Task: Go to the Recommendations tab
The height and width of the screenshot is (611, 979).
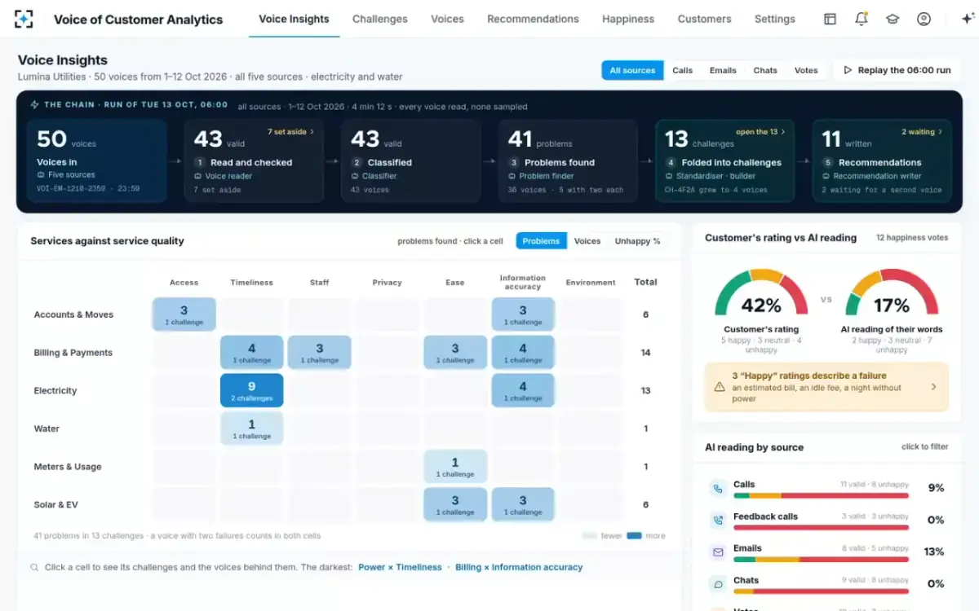Action: coord(533,19)
